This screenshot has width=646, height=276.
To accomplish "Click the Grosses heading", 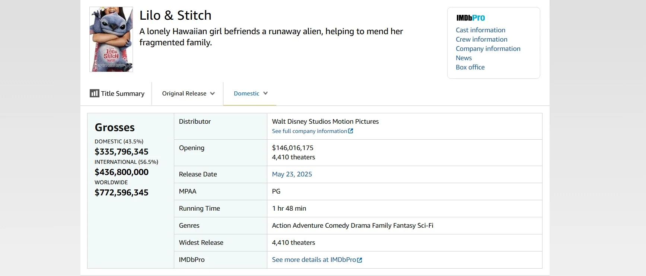I will (115, 127).
